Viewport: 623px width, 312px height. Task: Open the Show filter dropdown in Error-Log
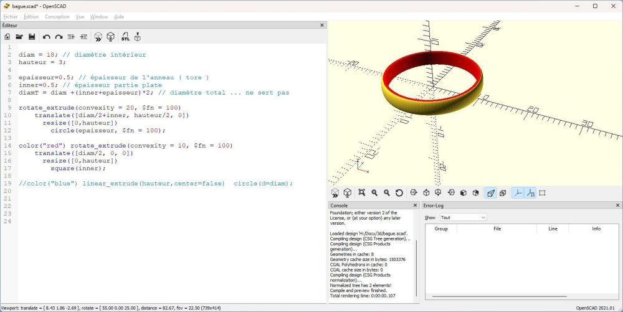tap(463, 217)
